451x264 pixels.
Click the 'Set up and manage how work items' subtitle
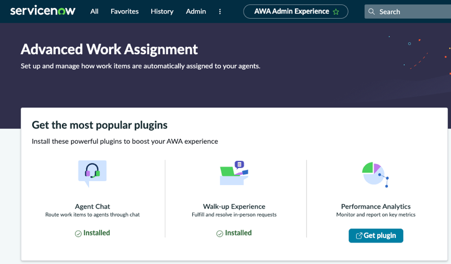pos(140,66)
